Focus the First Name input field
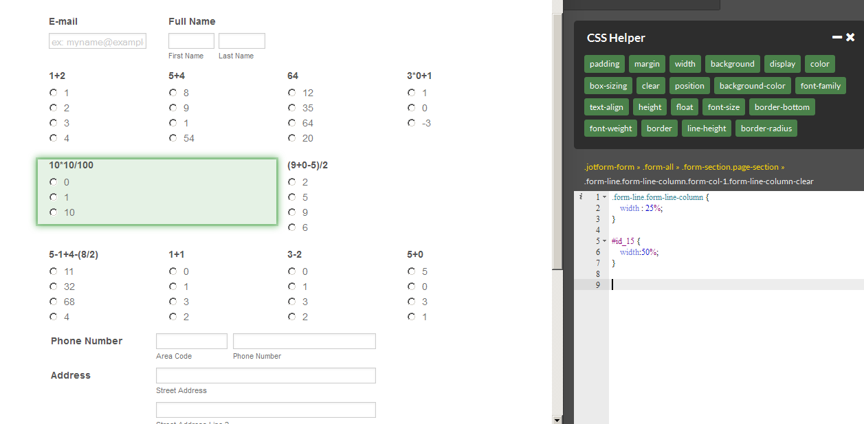This screenshot has width=864, height=424. pos(191,41)
